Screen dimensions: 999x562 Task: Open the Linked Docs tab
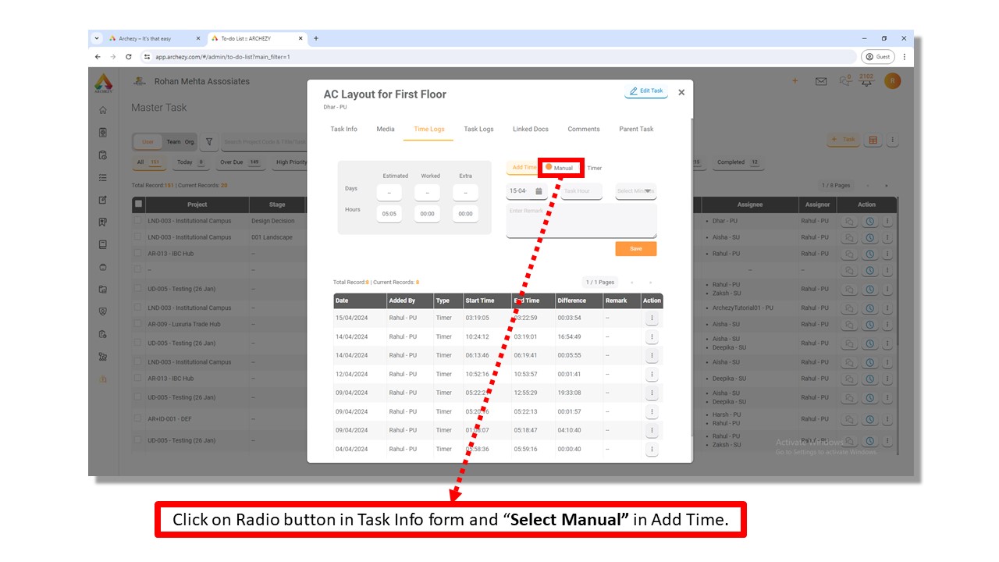pos(531,130)
